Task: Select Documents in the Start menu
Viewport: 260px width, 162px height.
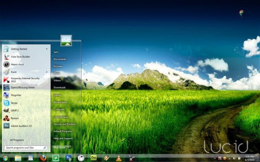Action: (x=60, y=59)
